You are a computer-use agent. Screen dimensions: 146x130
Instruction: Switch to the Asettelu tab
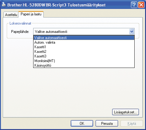coord(11,15)
